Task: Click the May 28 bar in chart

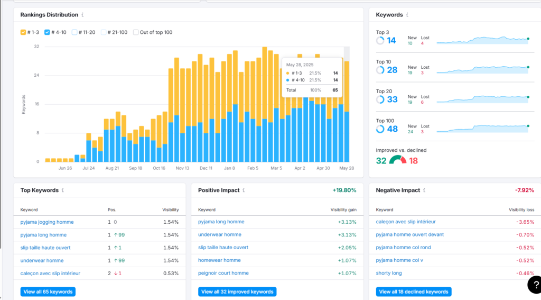Action: click(347, 111)
